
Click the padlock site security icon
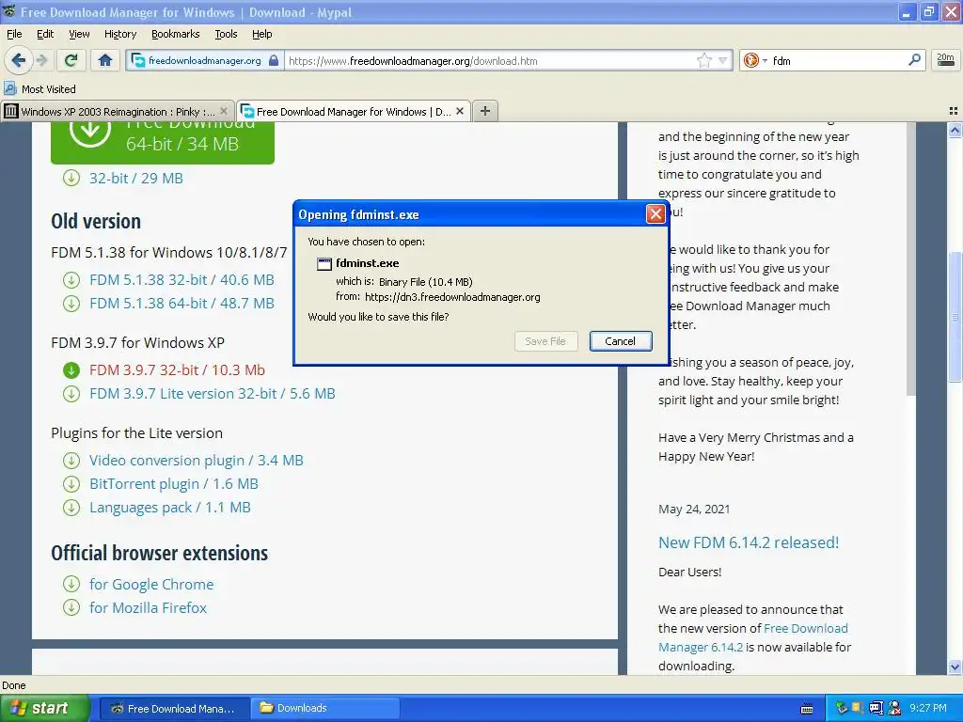coord(274,60)
